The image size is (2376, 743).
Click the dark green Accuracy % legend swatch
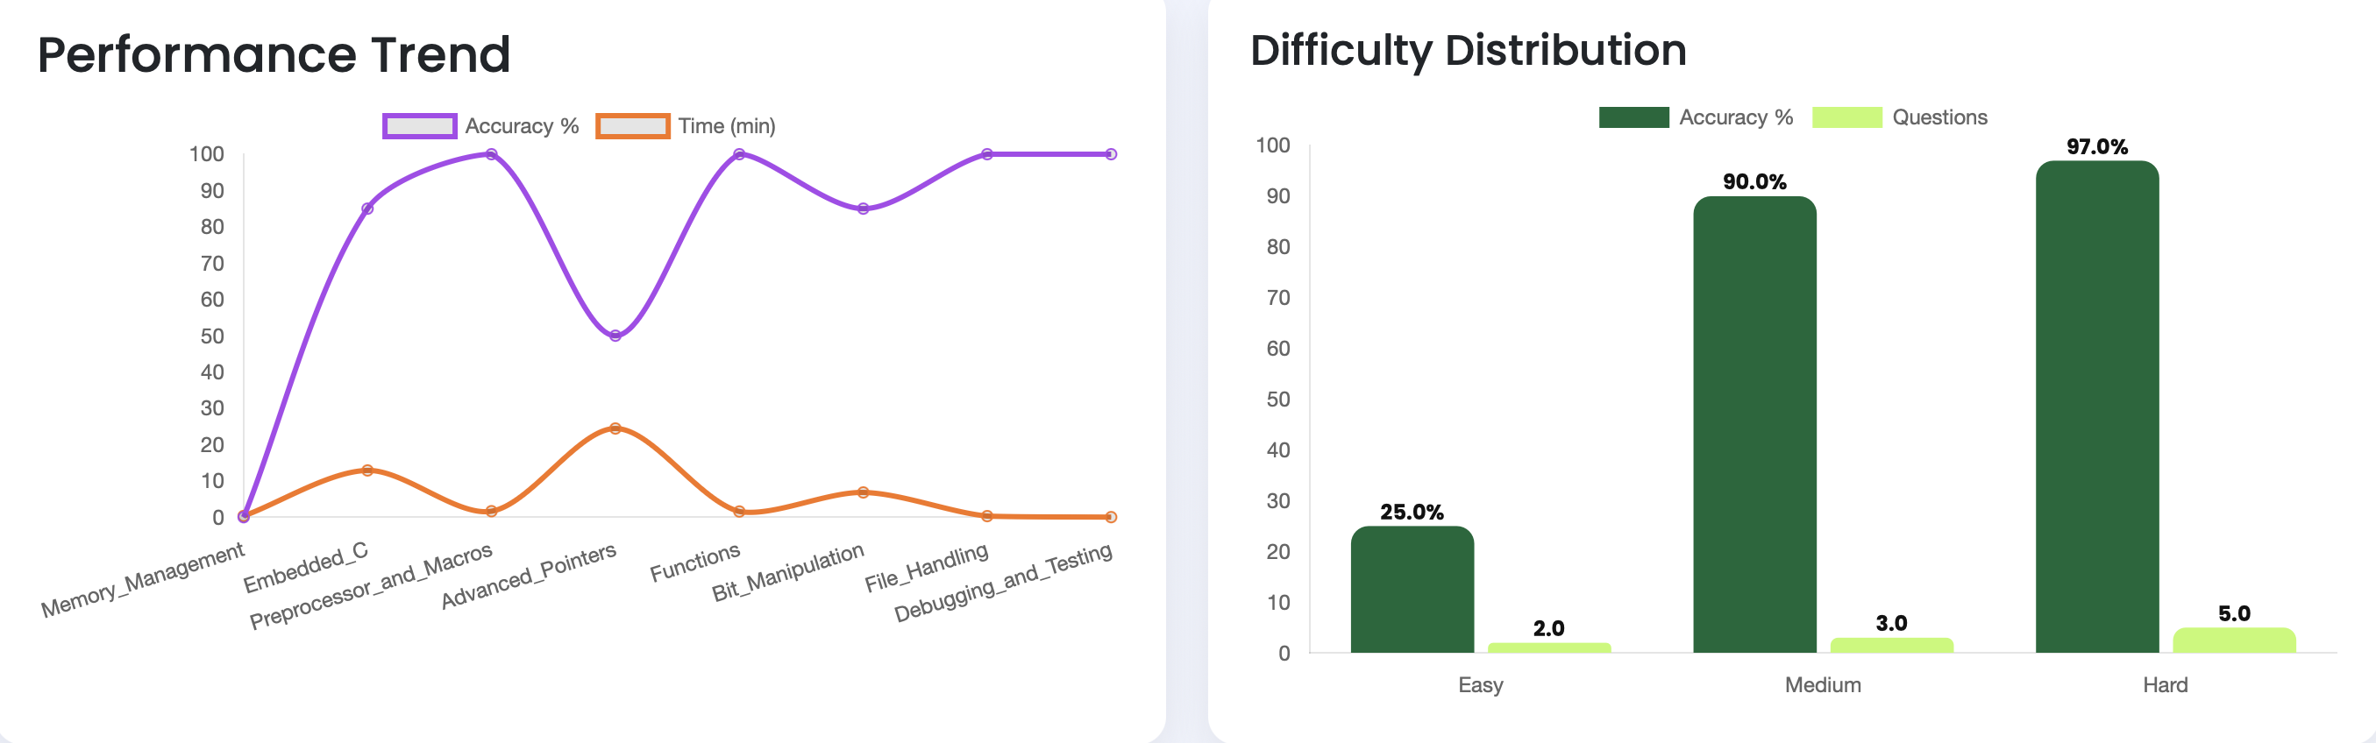pos(1633,117)
